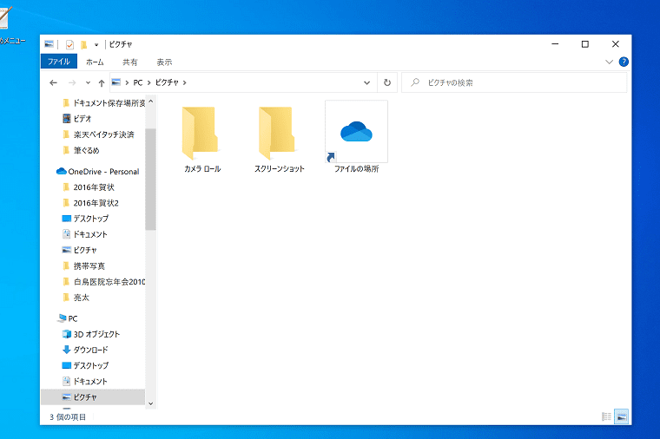The height and width of the screenshot is (439, 660).
Task: Switch to large icons view in status bar
Action: coord(621,416)
